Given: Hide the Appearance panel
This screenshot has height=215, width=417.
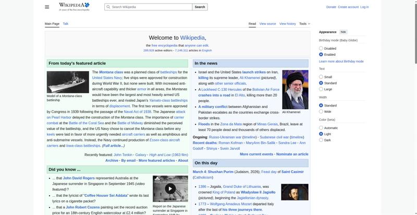Looking at the screenshot, I should point(344,32).
